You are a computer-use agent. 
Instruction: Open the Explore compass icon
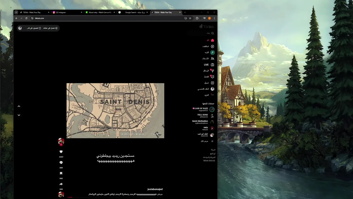tap(212, 46)
